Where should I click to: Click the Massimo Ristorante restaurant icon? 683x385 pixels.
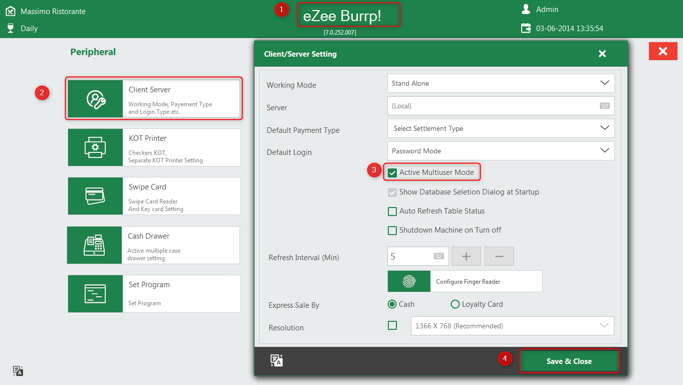tap(10, 11)
